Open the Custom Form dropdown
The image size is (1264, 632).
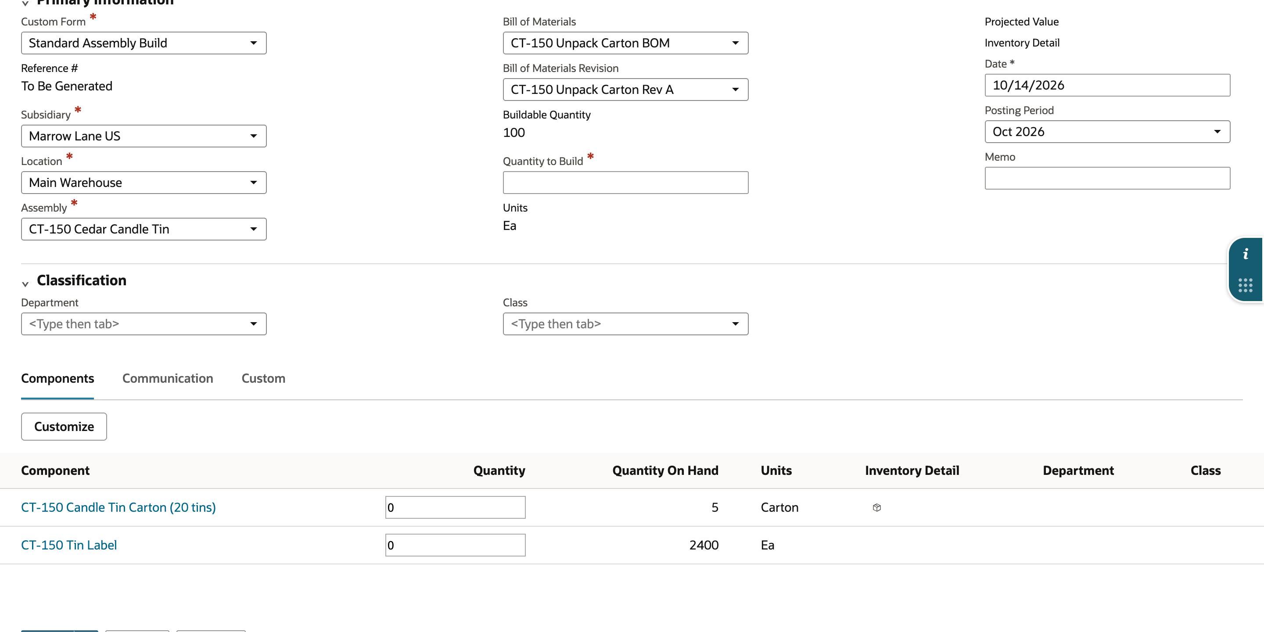pos(144,43)
